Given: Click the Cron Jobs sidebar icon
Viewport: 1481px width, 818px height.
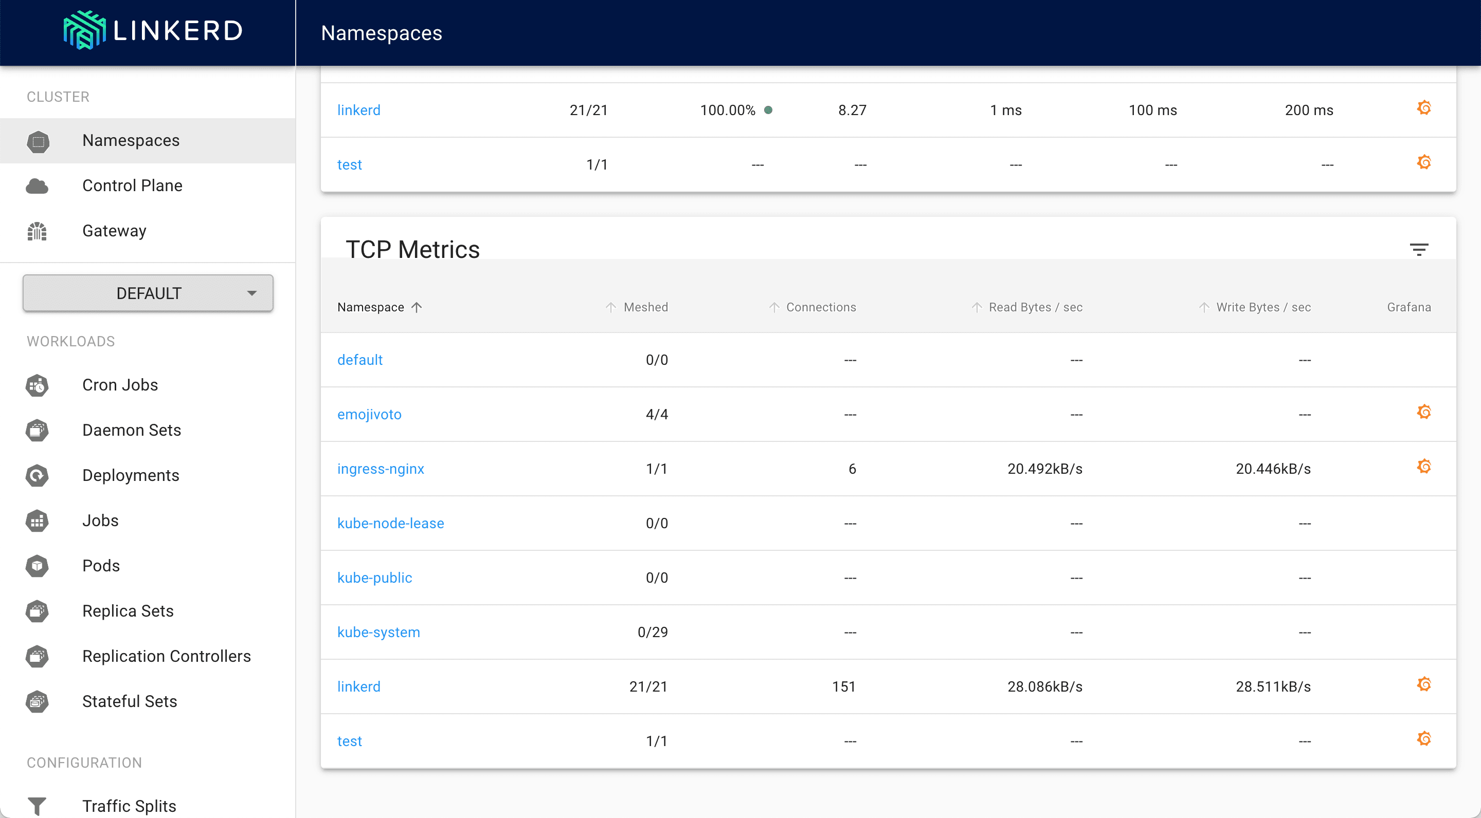Looking at the screenshot, I should coord(38,385).
